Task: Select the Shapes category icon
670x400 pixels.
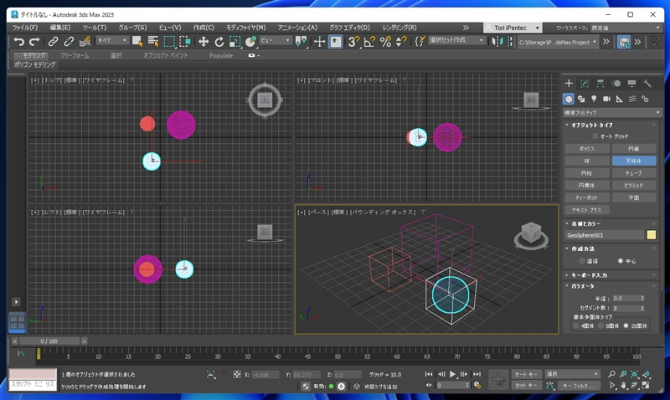Action: tap(581, 99)
